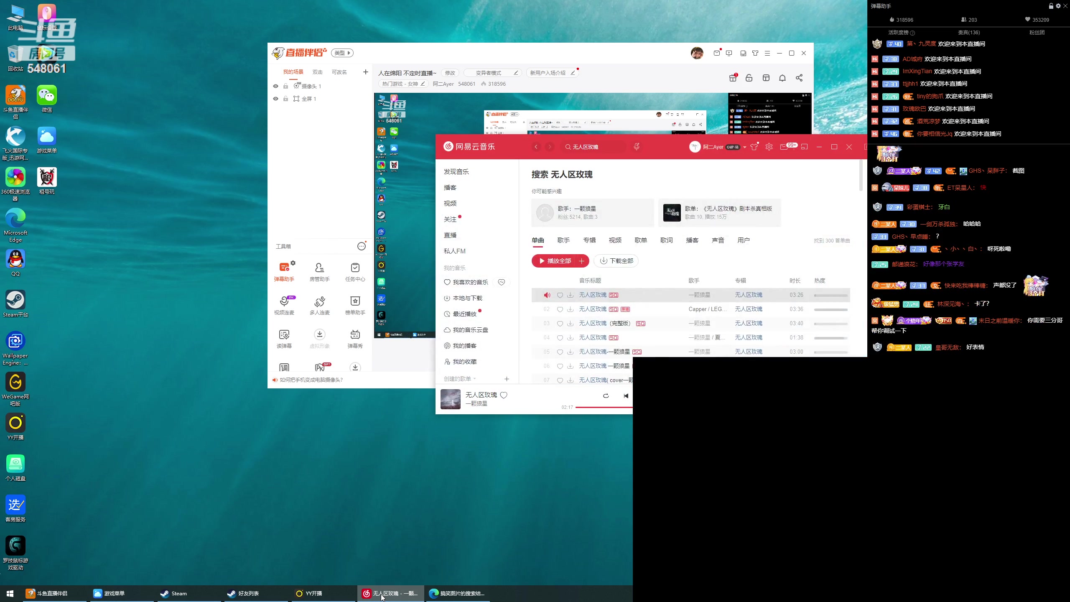
Task: Add a new scene with plus icon
Action: [x=366, y=72]
